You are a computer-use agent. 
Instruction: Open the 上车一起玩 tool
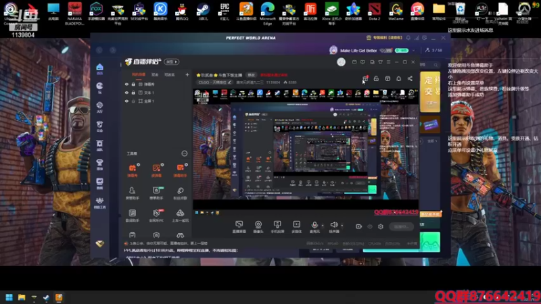click(180, 216)
